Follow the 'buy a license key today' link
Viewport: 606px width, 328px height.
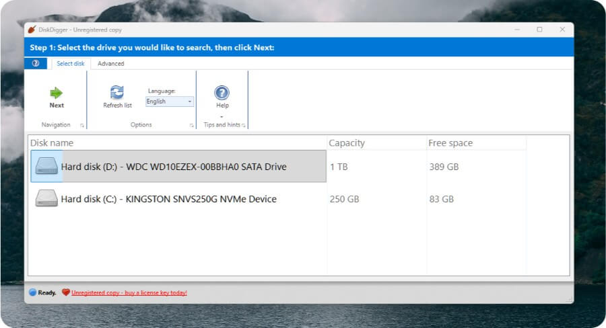129,292
